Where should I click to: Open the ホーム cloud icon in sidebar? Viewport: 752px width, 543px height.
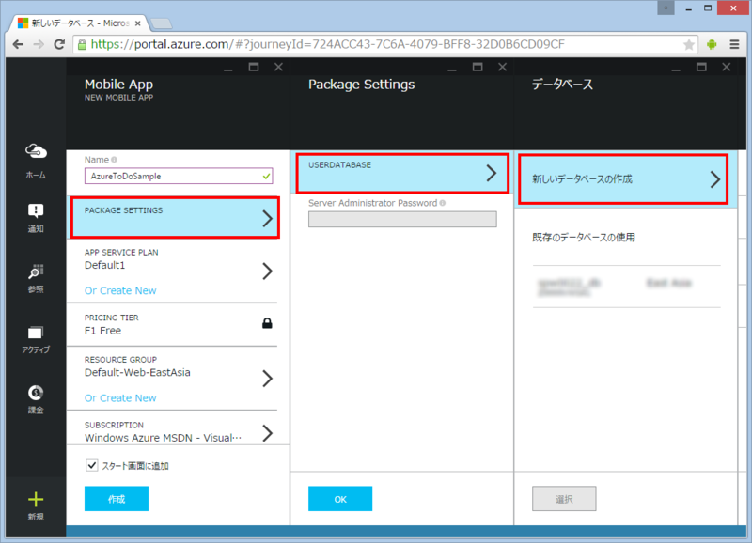pos(36,151)
